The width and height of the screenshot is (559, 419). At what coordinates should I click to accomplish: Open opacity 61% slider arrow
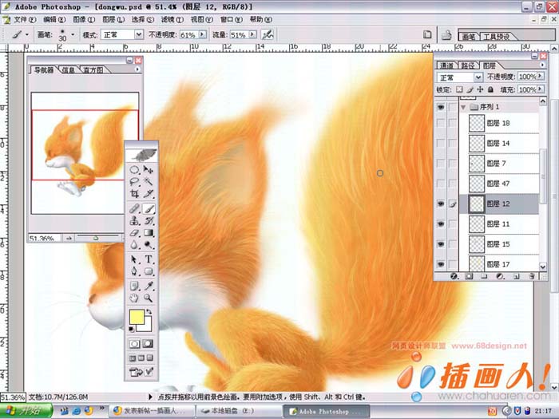click(x=203, y=34)
